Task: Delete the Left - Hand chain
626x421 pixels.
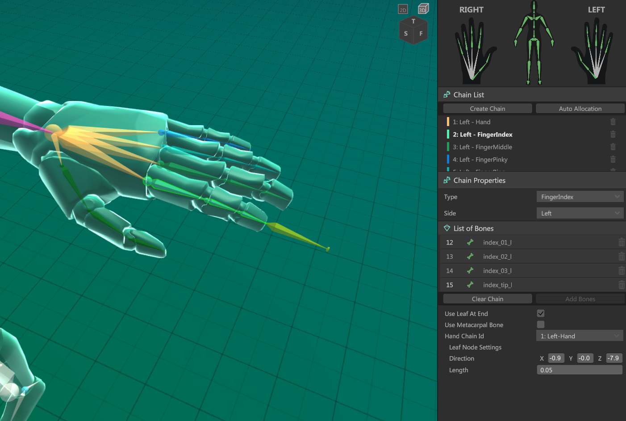Action: [x=613, y=122]
